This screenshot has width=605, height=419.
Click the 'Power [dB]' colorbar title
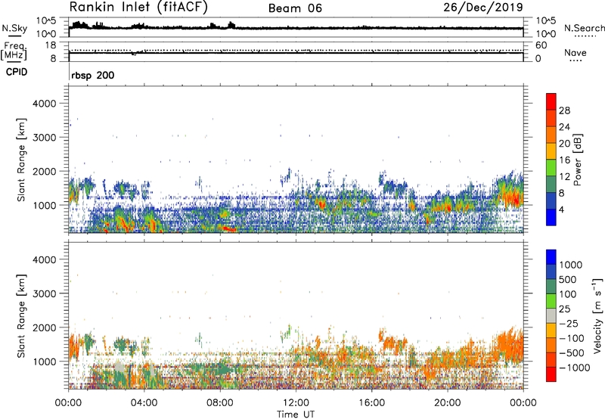[x=577, y=160]
